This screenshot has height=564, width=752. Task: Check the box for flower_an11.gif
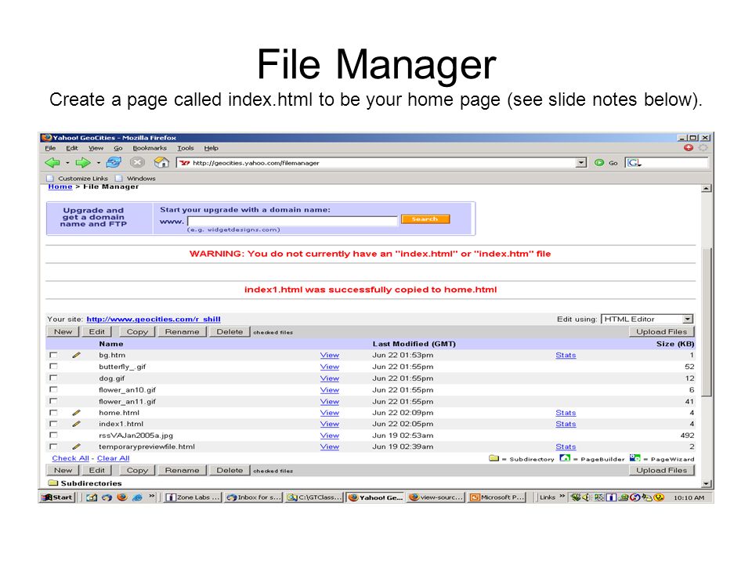pyautogui.click(x=53, y=401)
